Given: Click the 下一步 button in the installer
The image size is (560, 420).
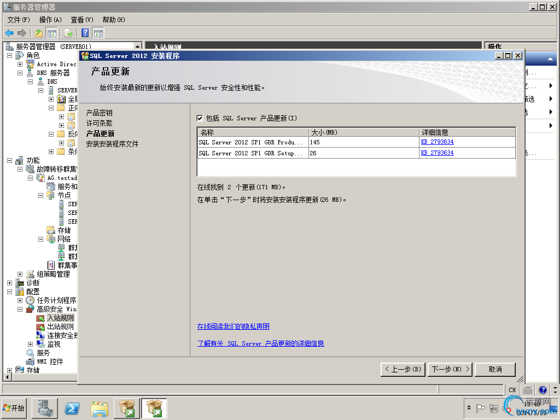Looking at the screenshot, I should [x=450, y=369].
